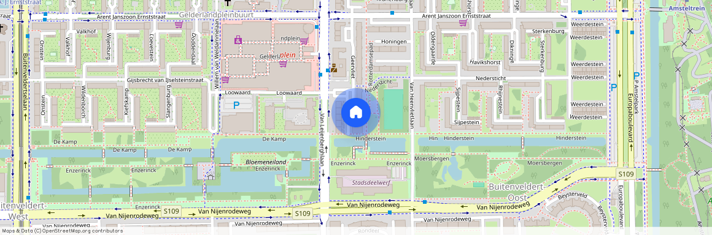Click the brown police officer icon near Geervliet

click(334, 68)
